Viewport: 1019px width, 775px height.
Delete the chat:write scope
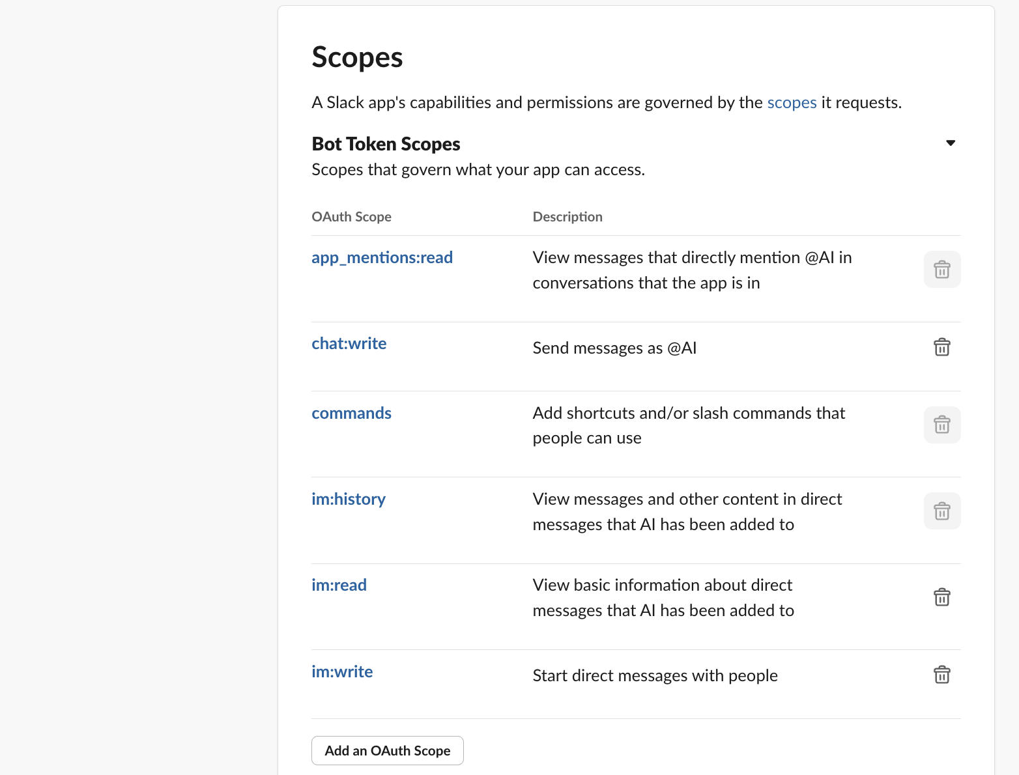click(942, 347)
